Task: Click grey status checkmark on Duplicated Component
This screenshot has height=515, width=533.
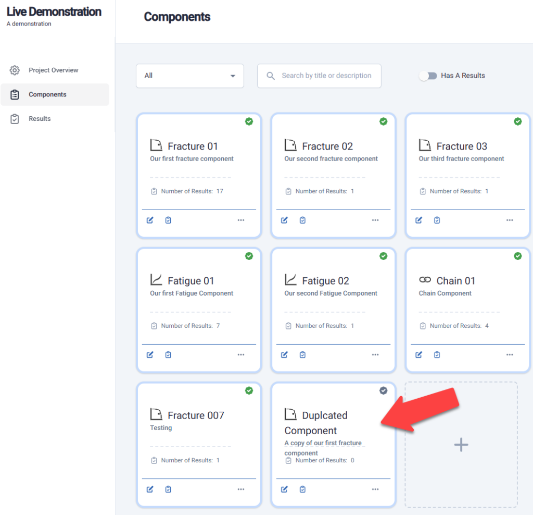Action: [383, 390]
